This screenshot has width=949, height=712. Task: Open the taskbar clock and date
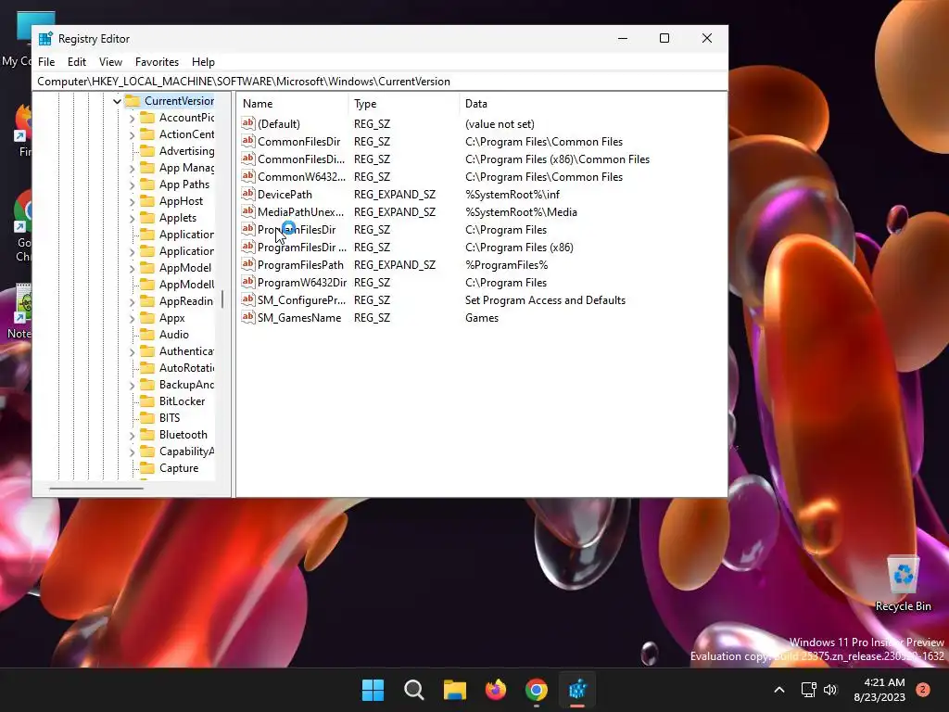click(879, 690)
